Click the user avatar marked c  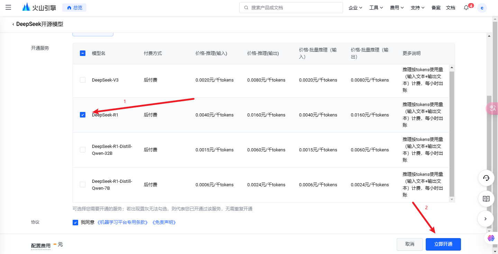coord(482,8)
